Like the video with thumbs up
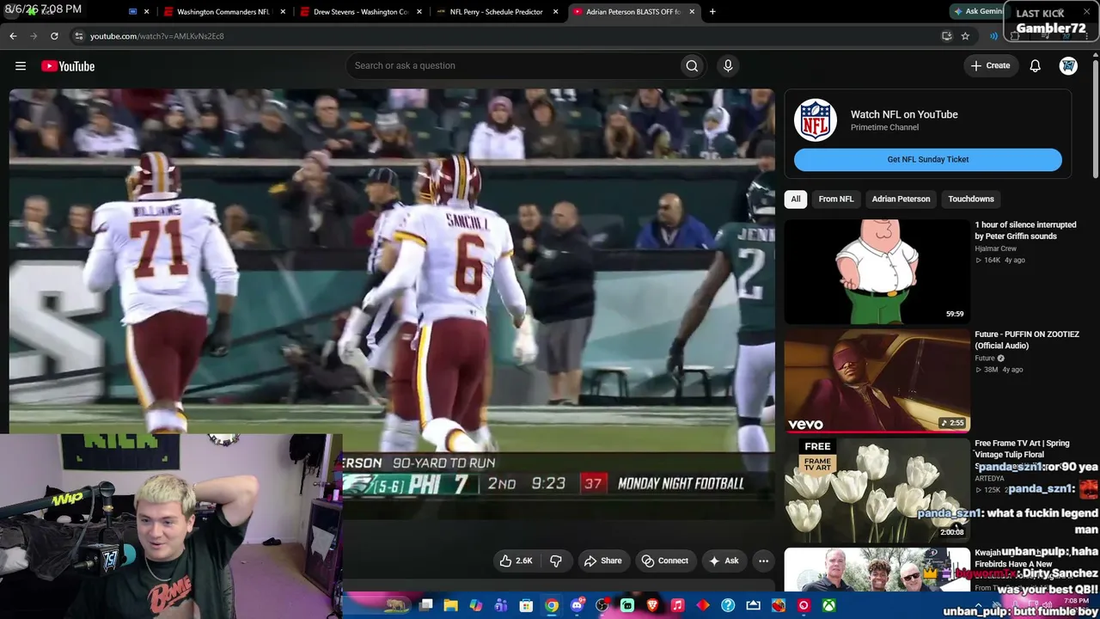The height and width of the screenshot is (619, 1100). click(x=515, y=561)
